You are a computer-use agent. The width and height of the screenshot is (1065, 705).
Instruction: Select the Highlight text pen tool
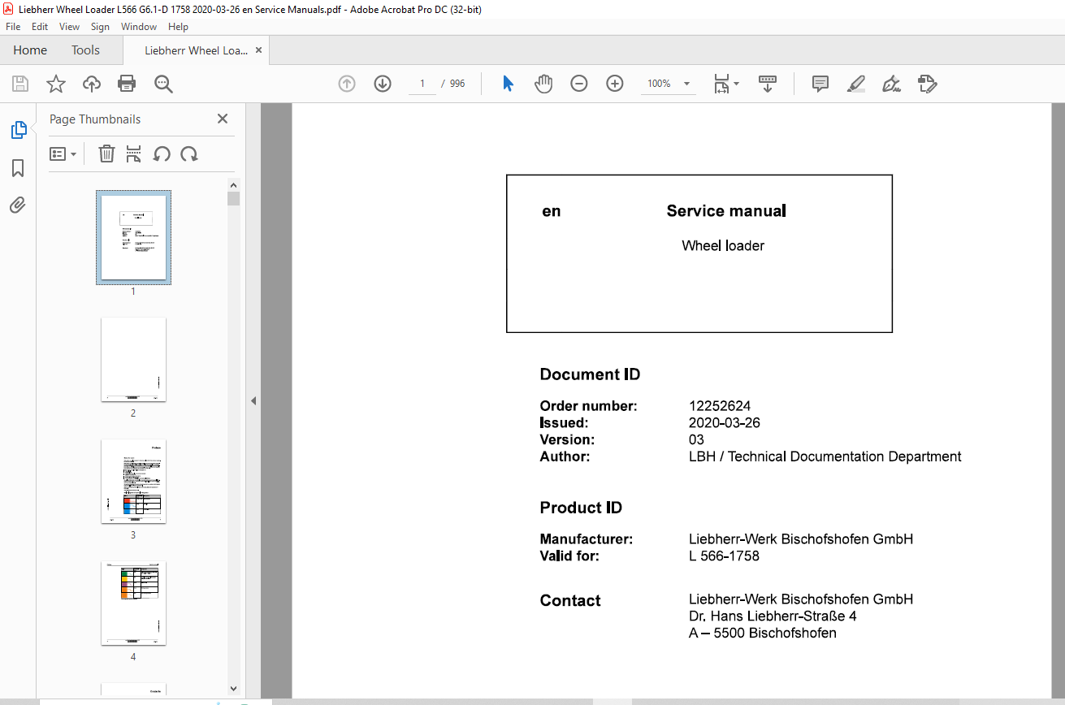(855, 84)
